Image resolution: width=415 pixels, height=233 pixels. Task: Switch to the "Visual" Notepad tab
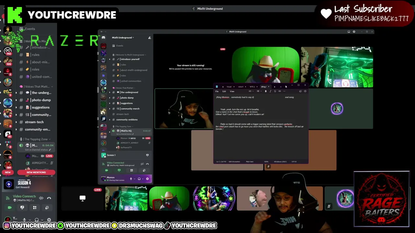click(x=229, y=87)
